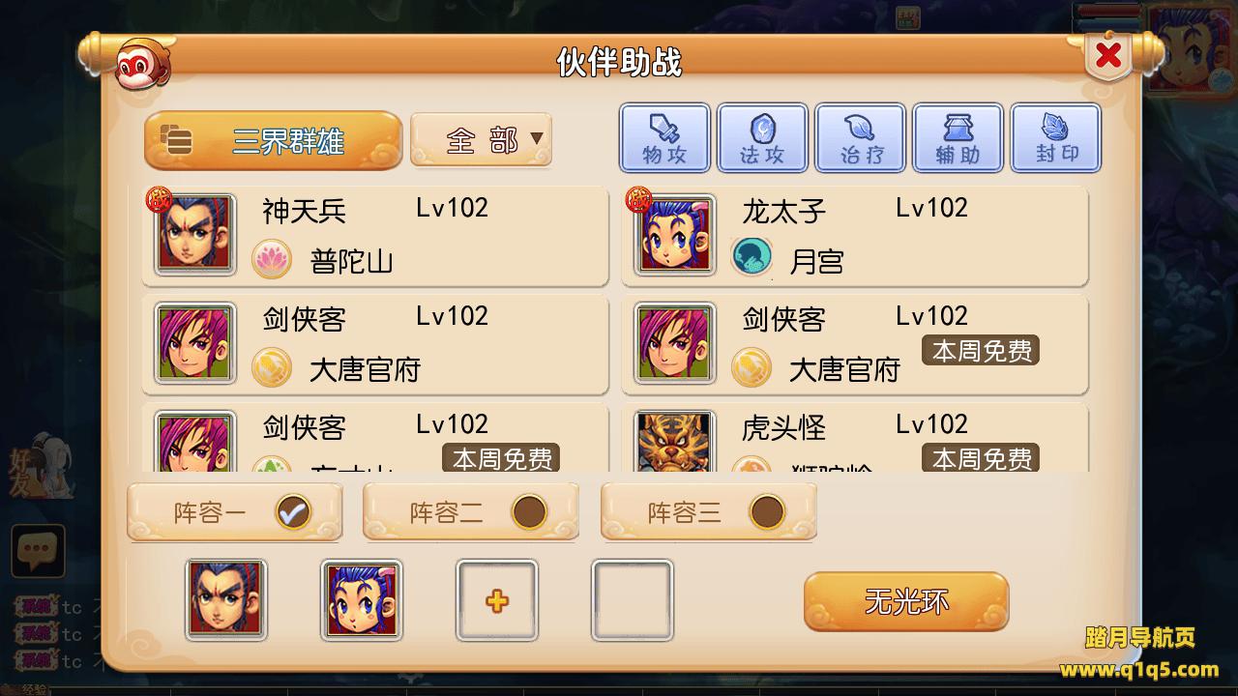Open the chat bubble icon at the left edge
Image resolution: width=1238 pixels, height=696 pixels.
point(38,551)
